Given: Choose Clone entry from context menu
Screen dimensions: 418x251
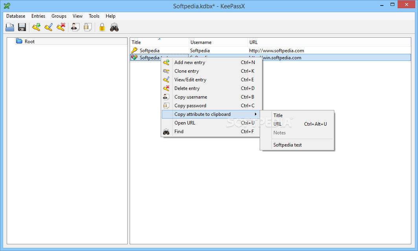Looking at the screenshot, I should [211, 71].
